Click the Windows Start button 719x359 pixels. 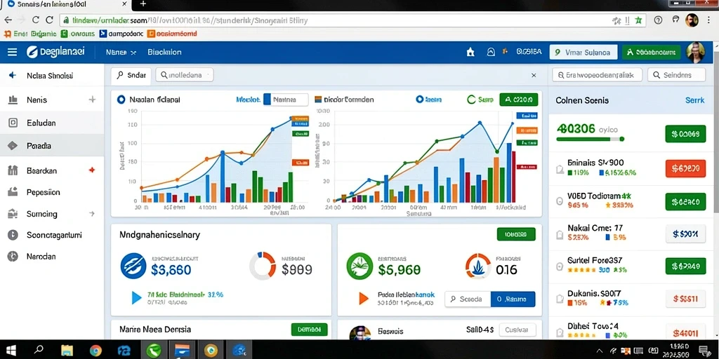(11, 351)
